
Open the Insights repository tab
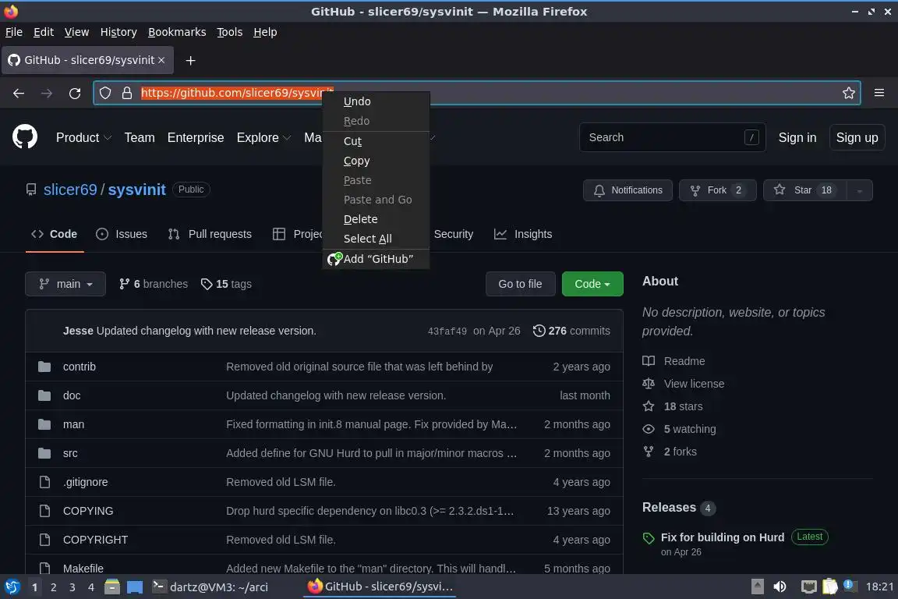(x=523, y=234)
